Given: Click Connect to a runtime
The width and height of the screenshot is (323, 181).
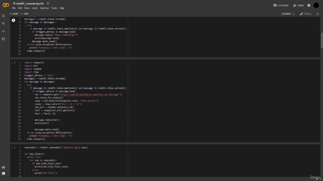Looking at the screenshot, I should pos(286,14).
